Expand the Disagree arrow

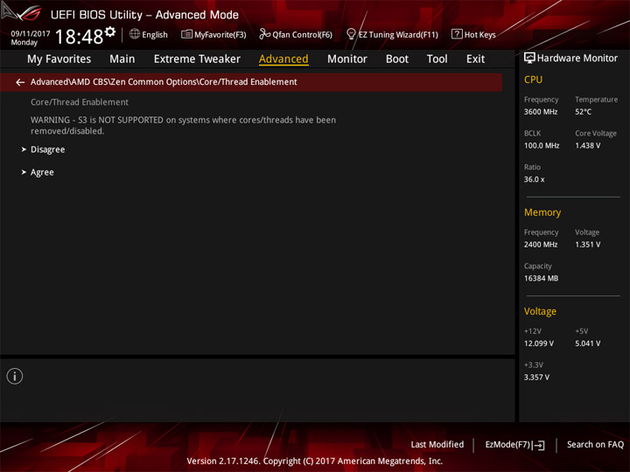(x=24, y=149)
